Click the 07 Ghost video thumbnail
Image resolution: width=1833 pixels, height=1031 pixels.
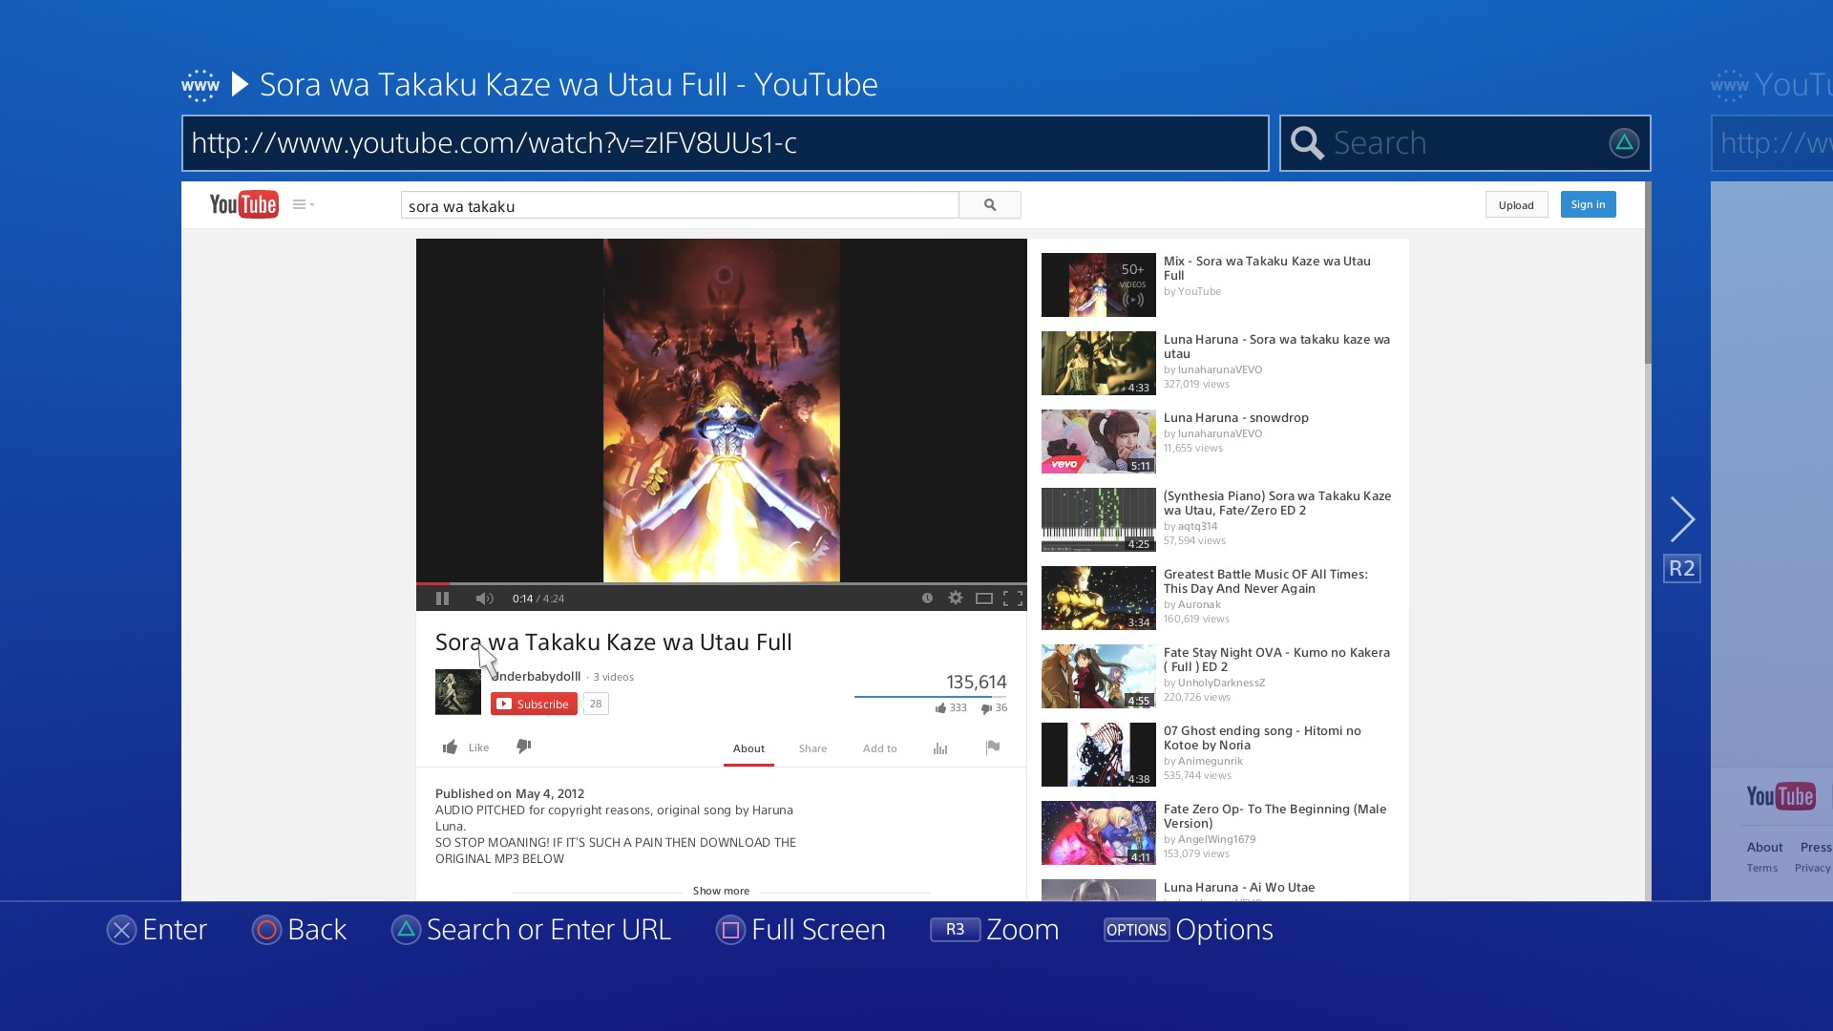(1099, 754)
